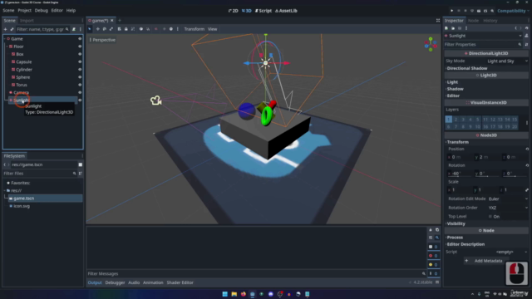Activate the Move Mode tool
This screenshot has height=299, width=532.
(x=98, y=29)
